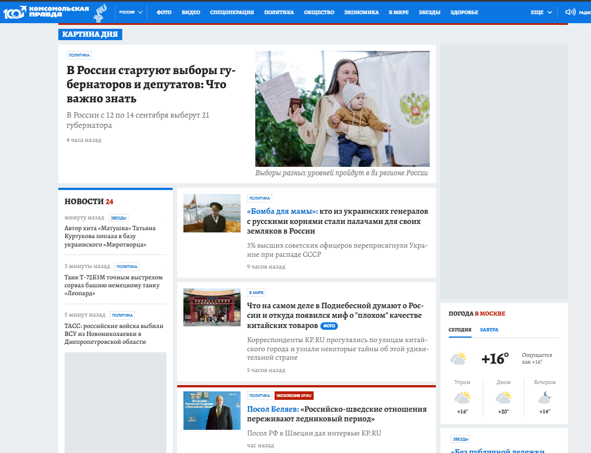Go to the Экономика section
591x453 pixels.
click(361, 12)
